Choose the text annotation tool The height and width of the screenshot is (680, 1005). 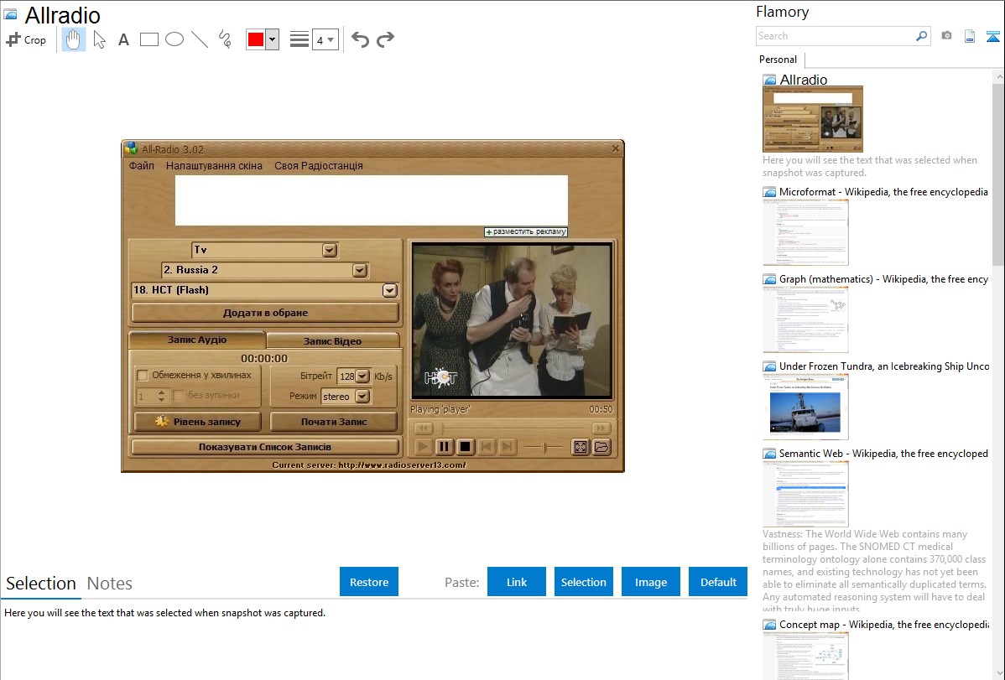tap(123, 39)
